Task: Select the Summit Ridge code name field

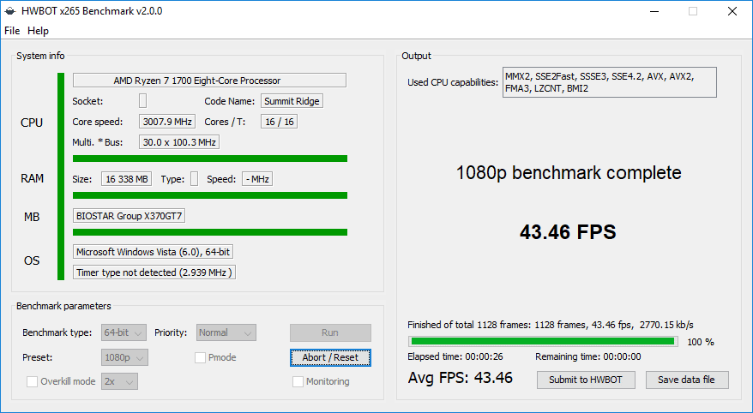Action: click(x=292, y=101)
